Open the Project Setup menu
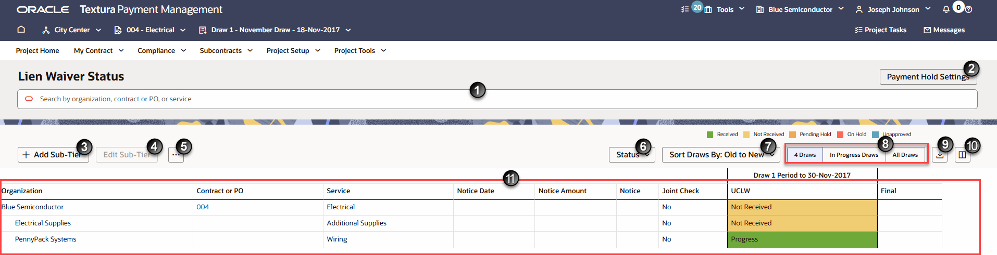Viewport: 997px width, 255px height. coord(293,50)
